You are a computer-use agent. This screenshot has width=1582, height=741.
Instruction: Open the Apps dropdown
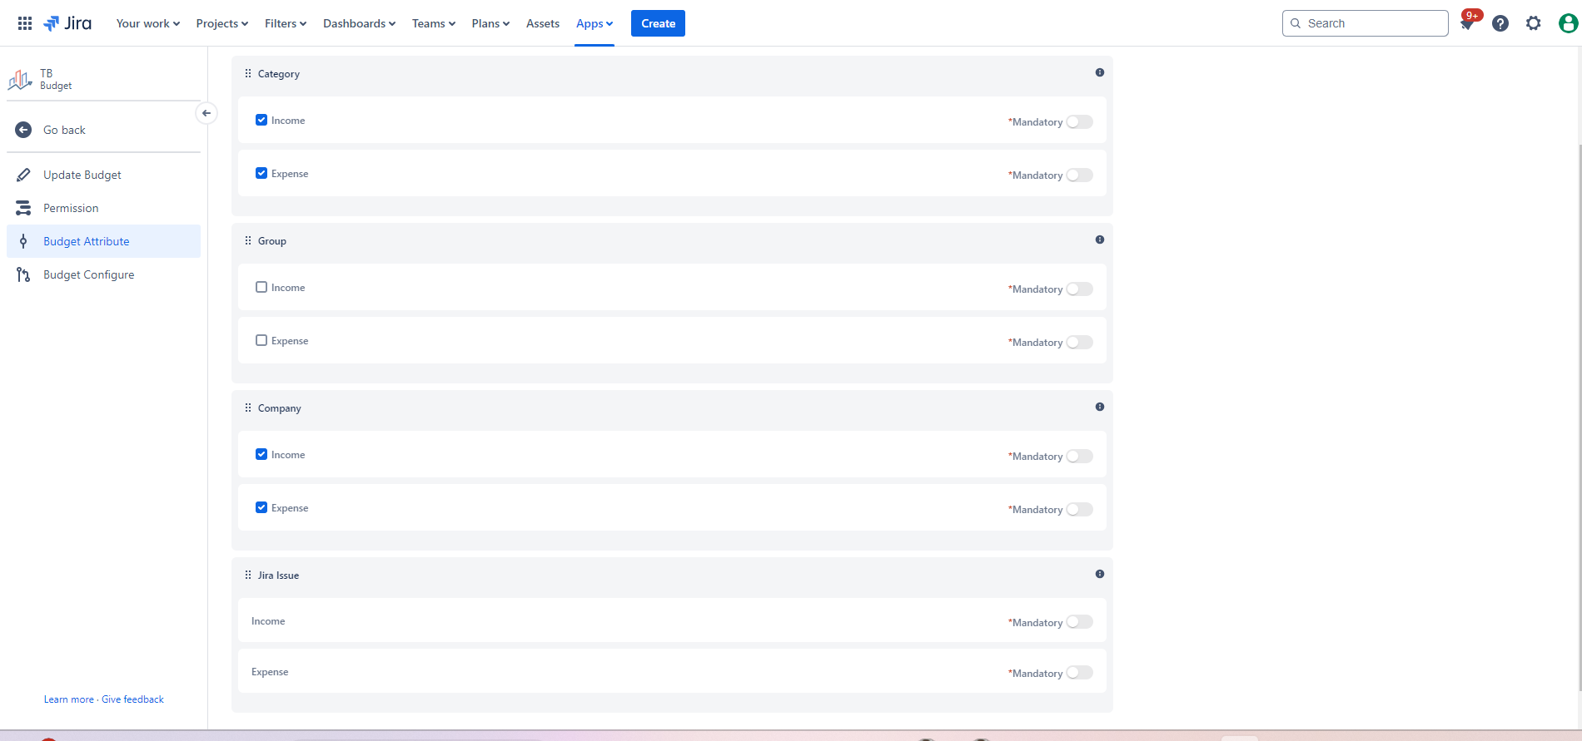pos(594,23)
